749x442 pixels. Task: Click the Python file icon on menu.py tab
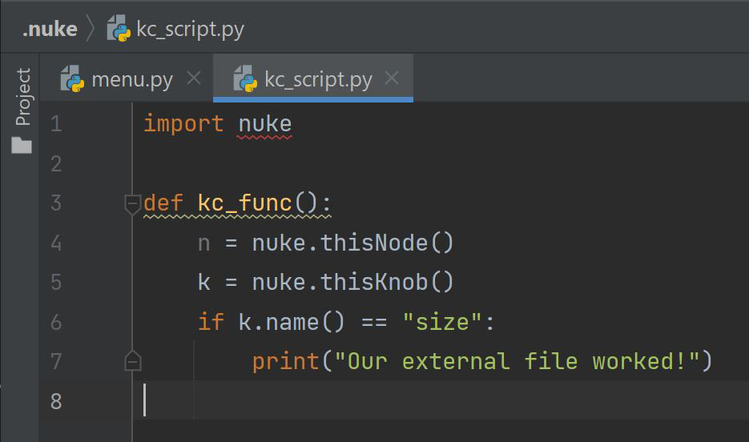pos(72,78)
